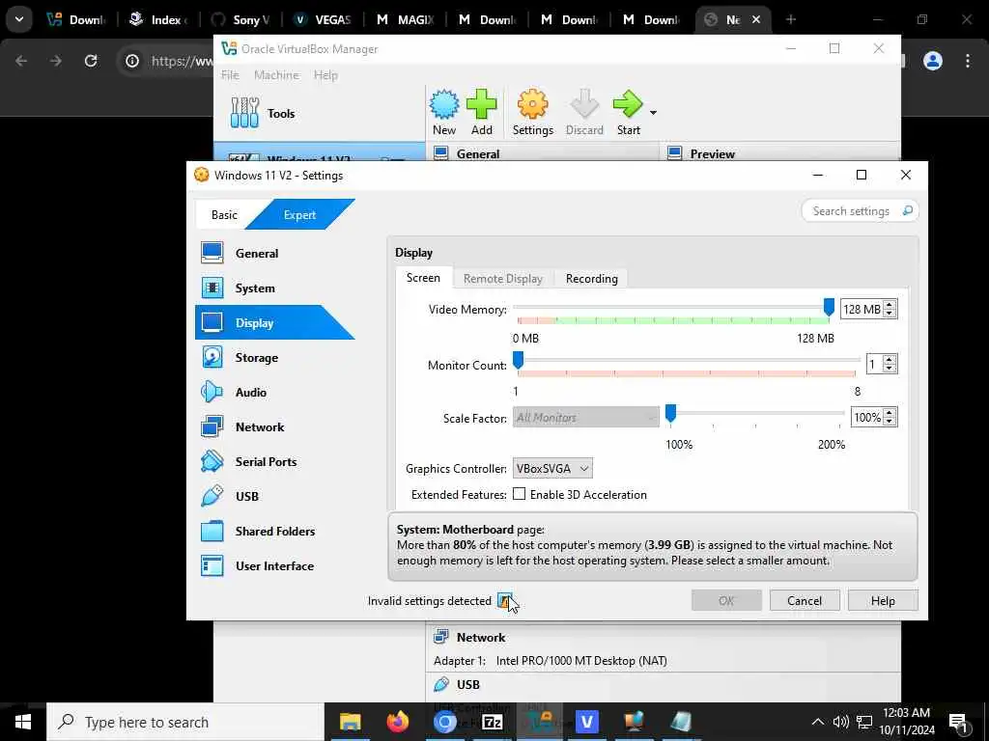Enable 3D Acceleration checkbox
The image size is (989, 741).
[x=519, y=494]
